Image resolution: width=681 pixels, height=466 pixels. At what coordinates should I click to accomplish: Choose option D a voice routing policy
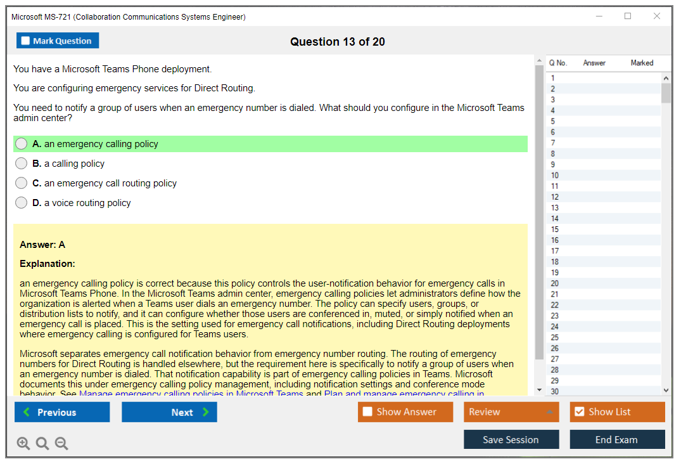[21, 203]
